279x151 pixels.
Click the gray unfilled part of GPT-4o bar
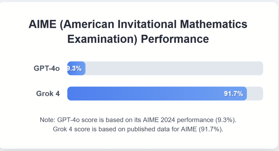tap(174, 68)
